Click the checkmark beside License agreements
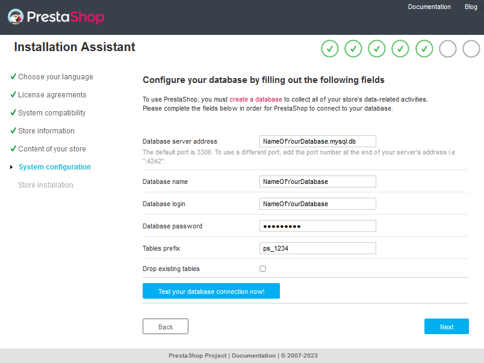This screenshot has width=484, height=363. click(x=13, y=94)
